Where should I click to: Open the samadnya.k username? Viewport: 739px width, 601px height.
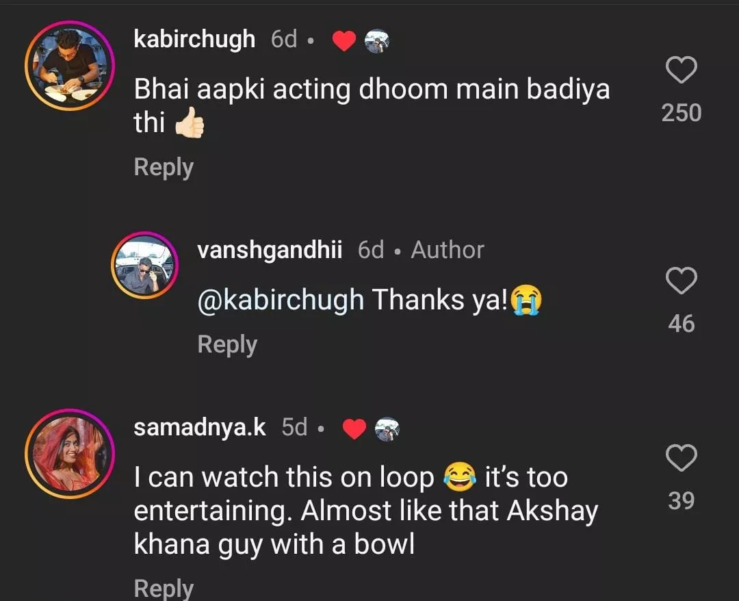pos(200,427)
